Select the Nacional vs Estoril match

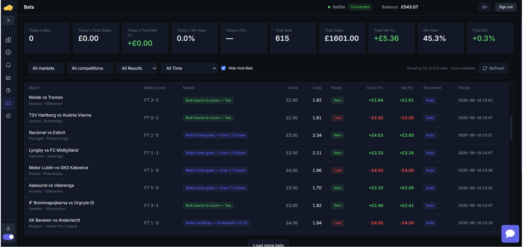tap(267, 135)
